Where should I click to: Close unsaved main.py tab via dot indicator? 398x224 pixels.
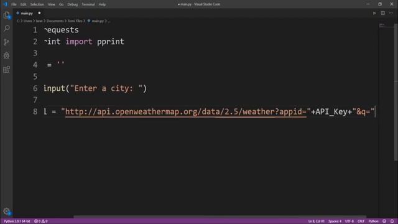(39, 13)
